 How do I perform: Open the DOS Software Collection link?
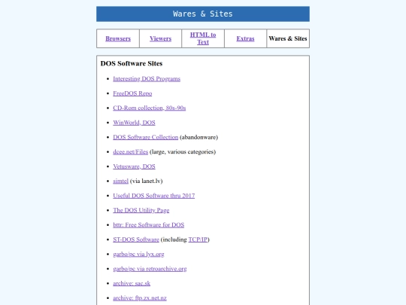(x=146, y=137)
